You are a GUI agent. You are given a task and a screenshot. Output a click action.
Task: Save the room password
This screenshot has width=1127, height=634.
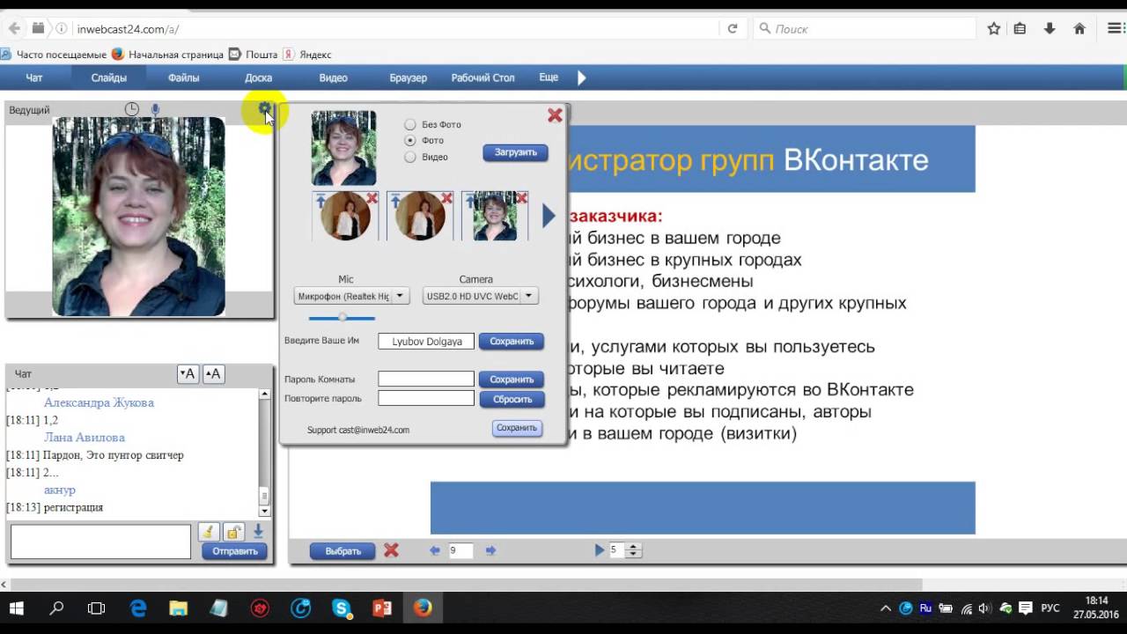[512, 380]
